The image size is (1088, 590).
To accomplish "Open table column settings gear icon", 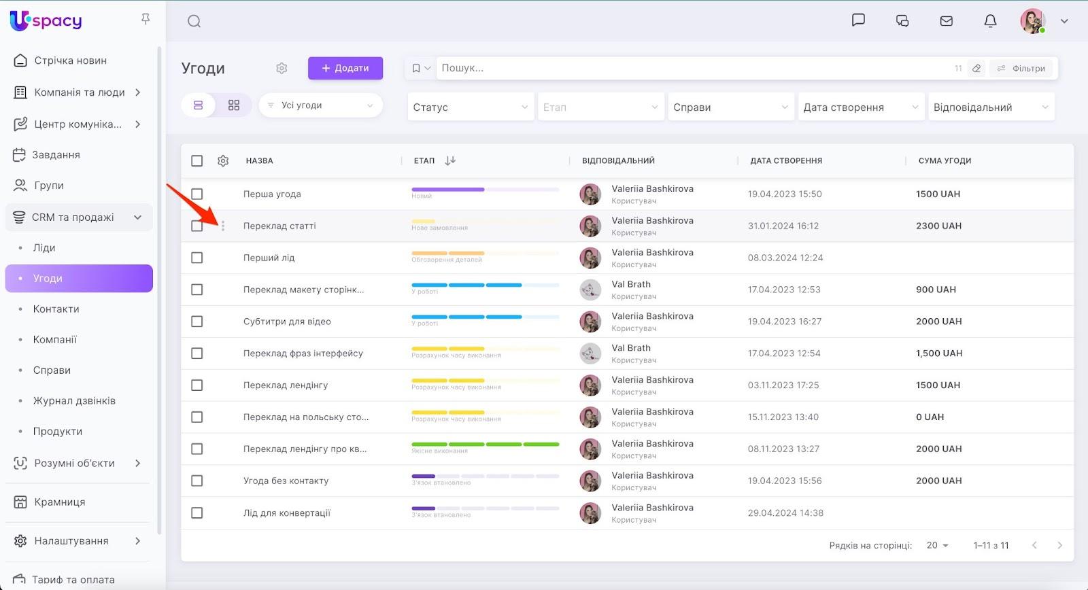I will click(223, 161).
